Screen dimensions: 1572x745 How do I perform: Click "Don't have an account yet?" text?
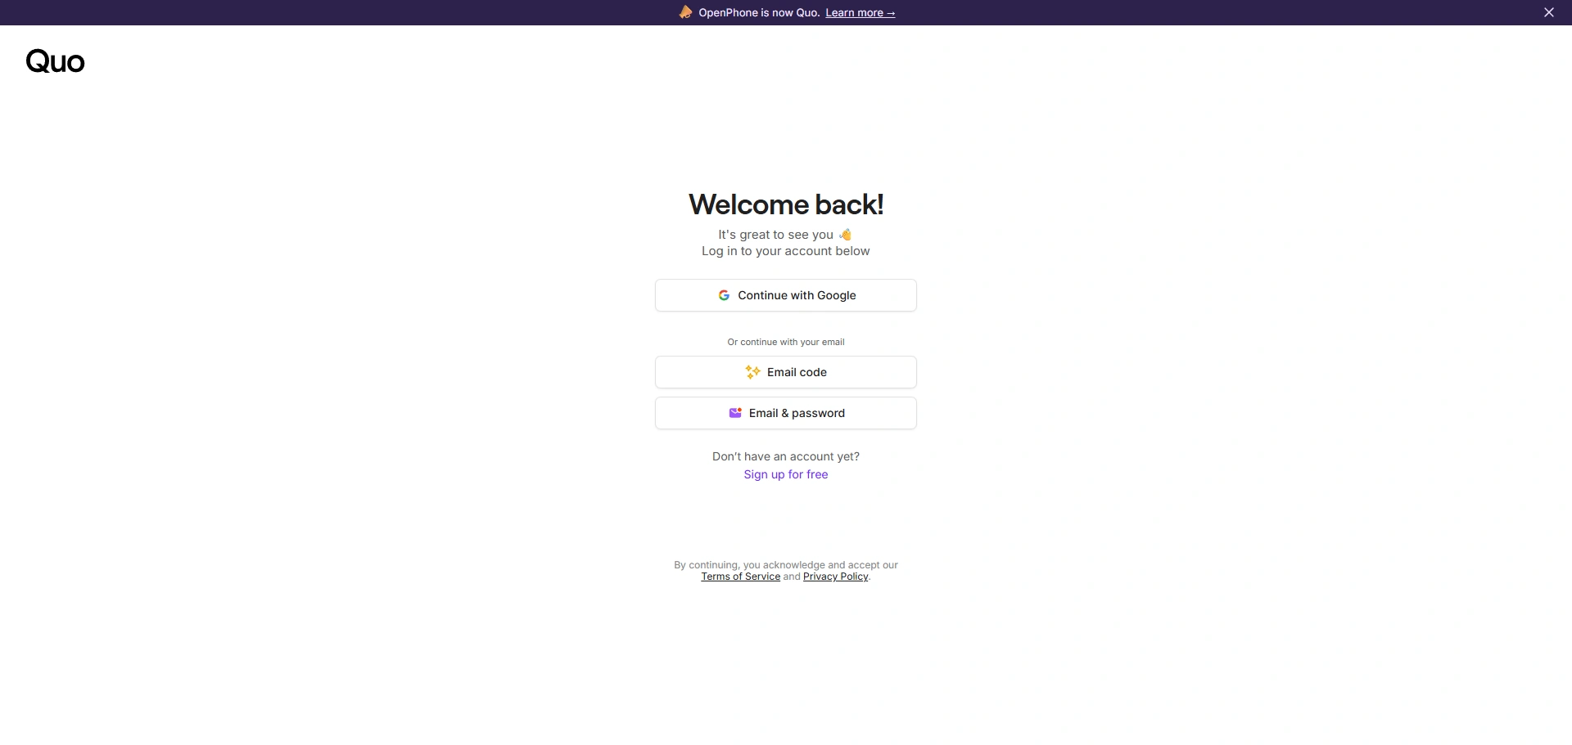786,456
